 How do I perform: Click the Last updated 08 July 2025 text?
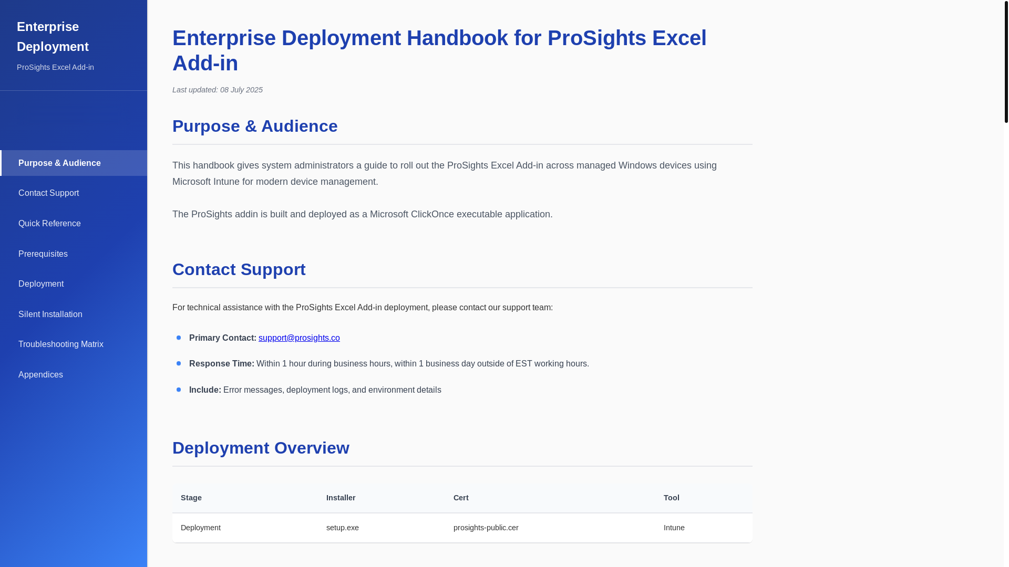click(x=218, y=90)
